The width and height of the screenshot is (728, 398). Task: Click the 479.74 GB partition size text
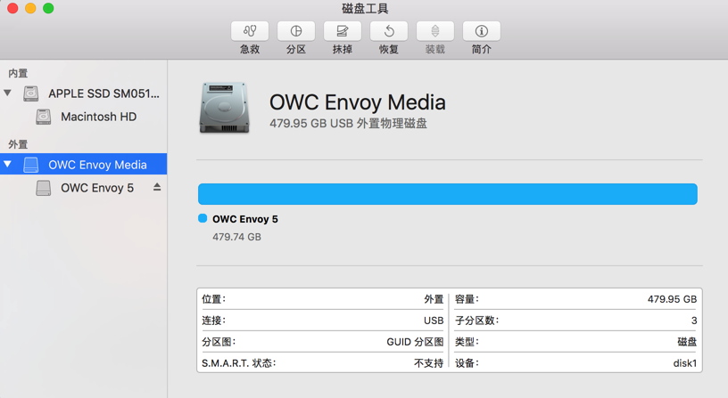(x=236, y=237)
